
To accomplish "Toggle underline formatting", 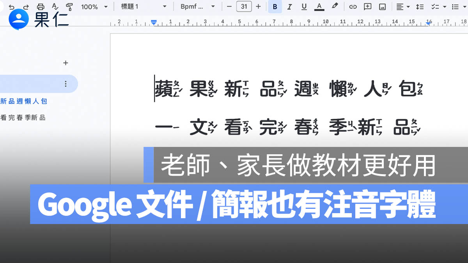I will (304, 7).
